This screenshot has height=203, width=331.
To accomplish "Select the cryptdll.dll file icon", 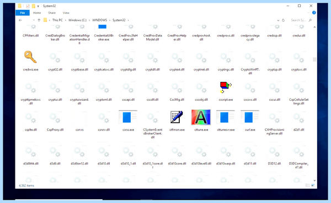I will (152, 58).
